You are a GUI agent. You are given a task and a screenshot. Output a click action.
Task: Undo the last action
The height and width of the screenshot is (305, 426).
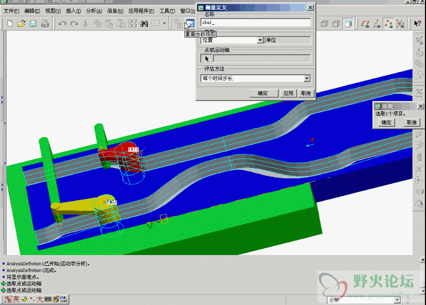62,24
